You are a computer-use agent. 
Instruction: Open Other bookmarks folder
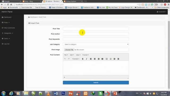pos(162,7)
